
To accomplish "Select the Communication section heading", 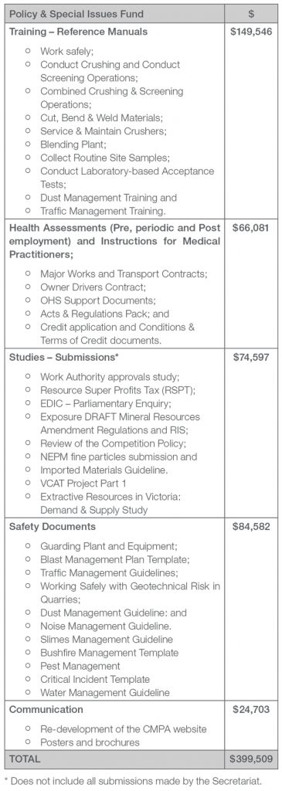I will point(46,710).
